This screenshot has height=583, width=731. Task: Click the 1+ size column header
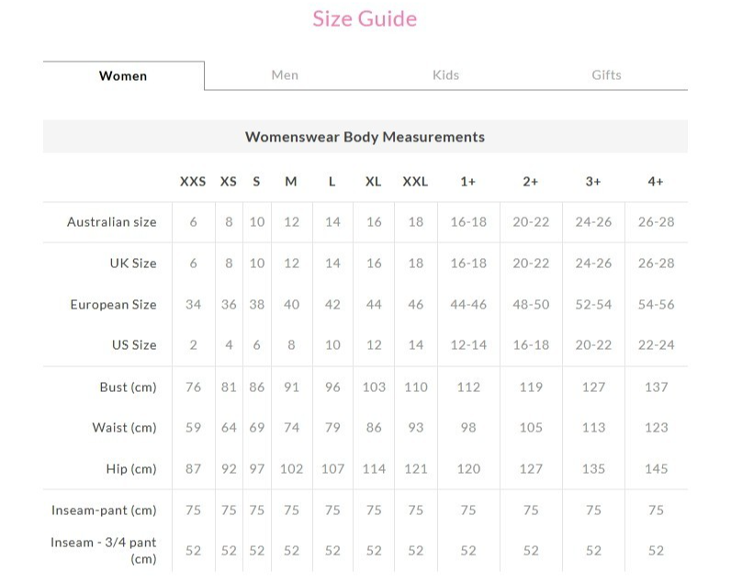point(468,182)
